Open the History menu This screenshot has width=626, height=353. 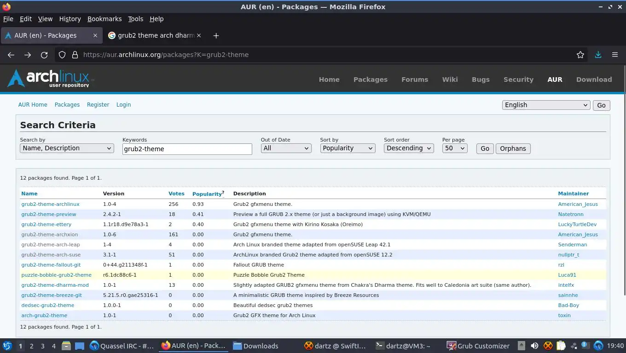tap(70, 19)
